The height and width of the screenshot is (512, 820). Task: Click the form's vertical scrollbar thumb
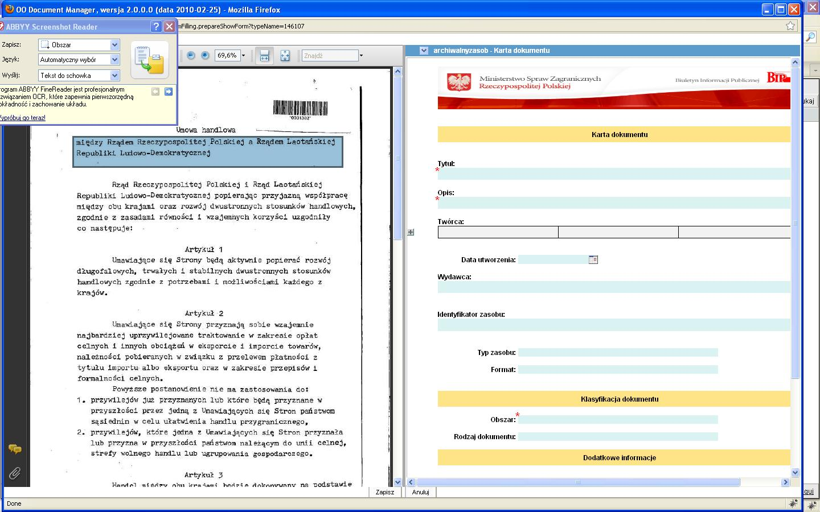(796, 223)
